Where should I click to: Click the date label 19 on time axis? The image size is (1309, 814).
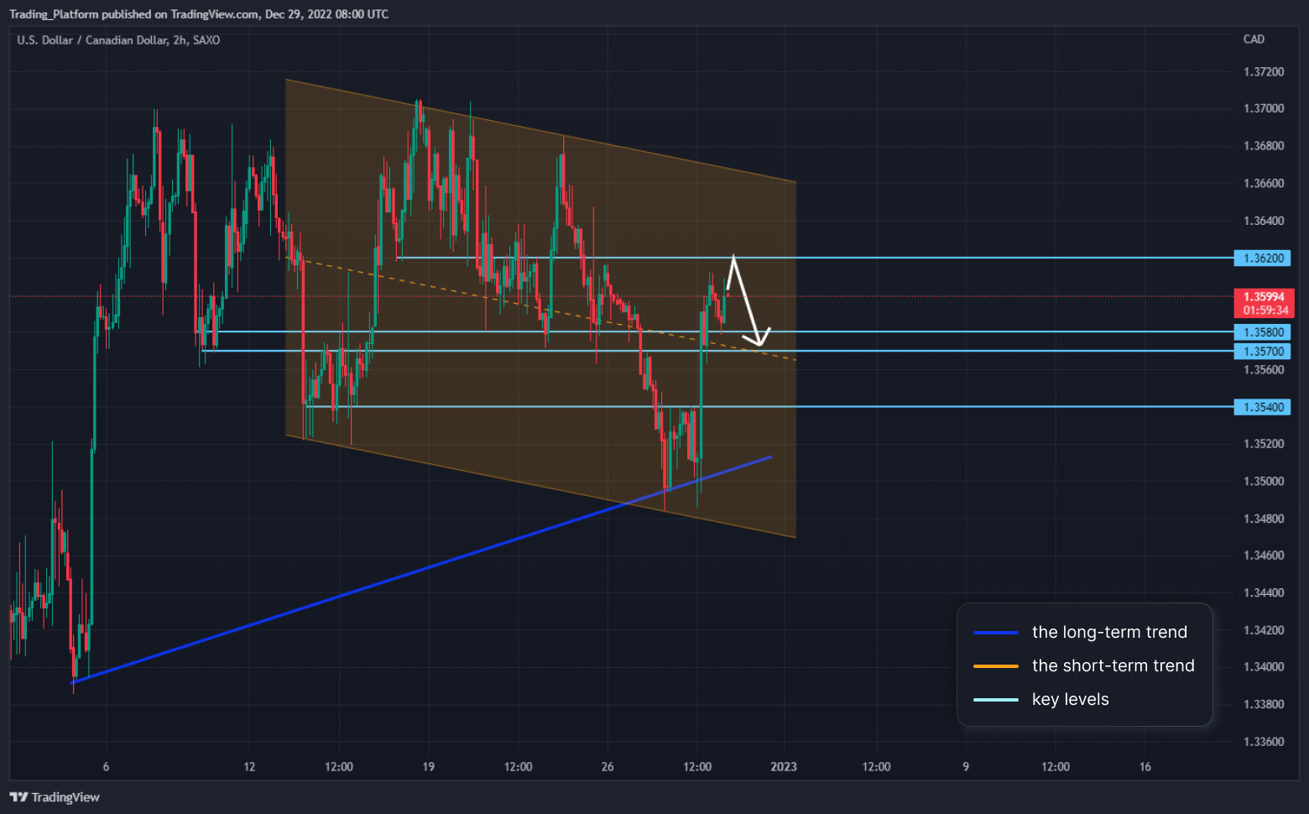click(429, 767)
